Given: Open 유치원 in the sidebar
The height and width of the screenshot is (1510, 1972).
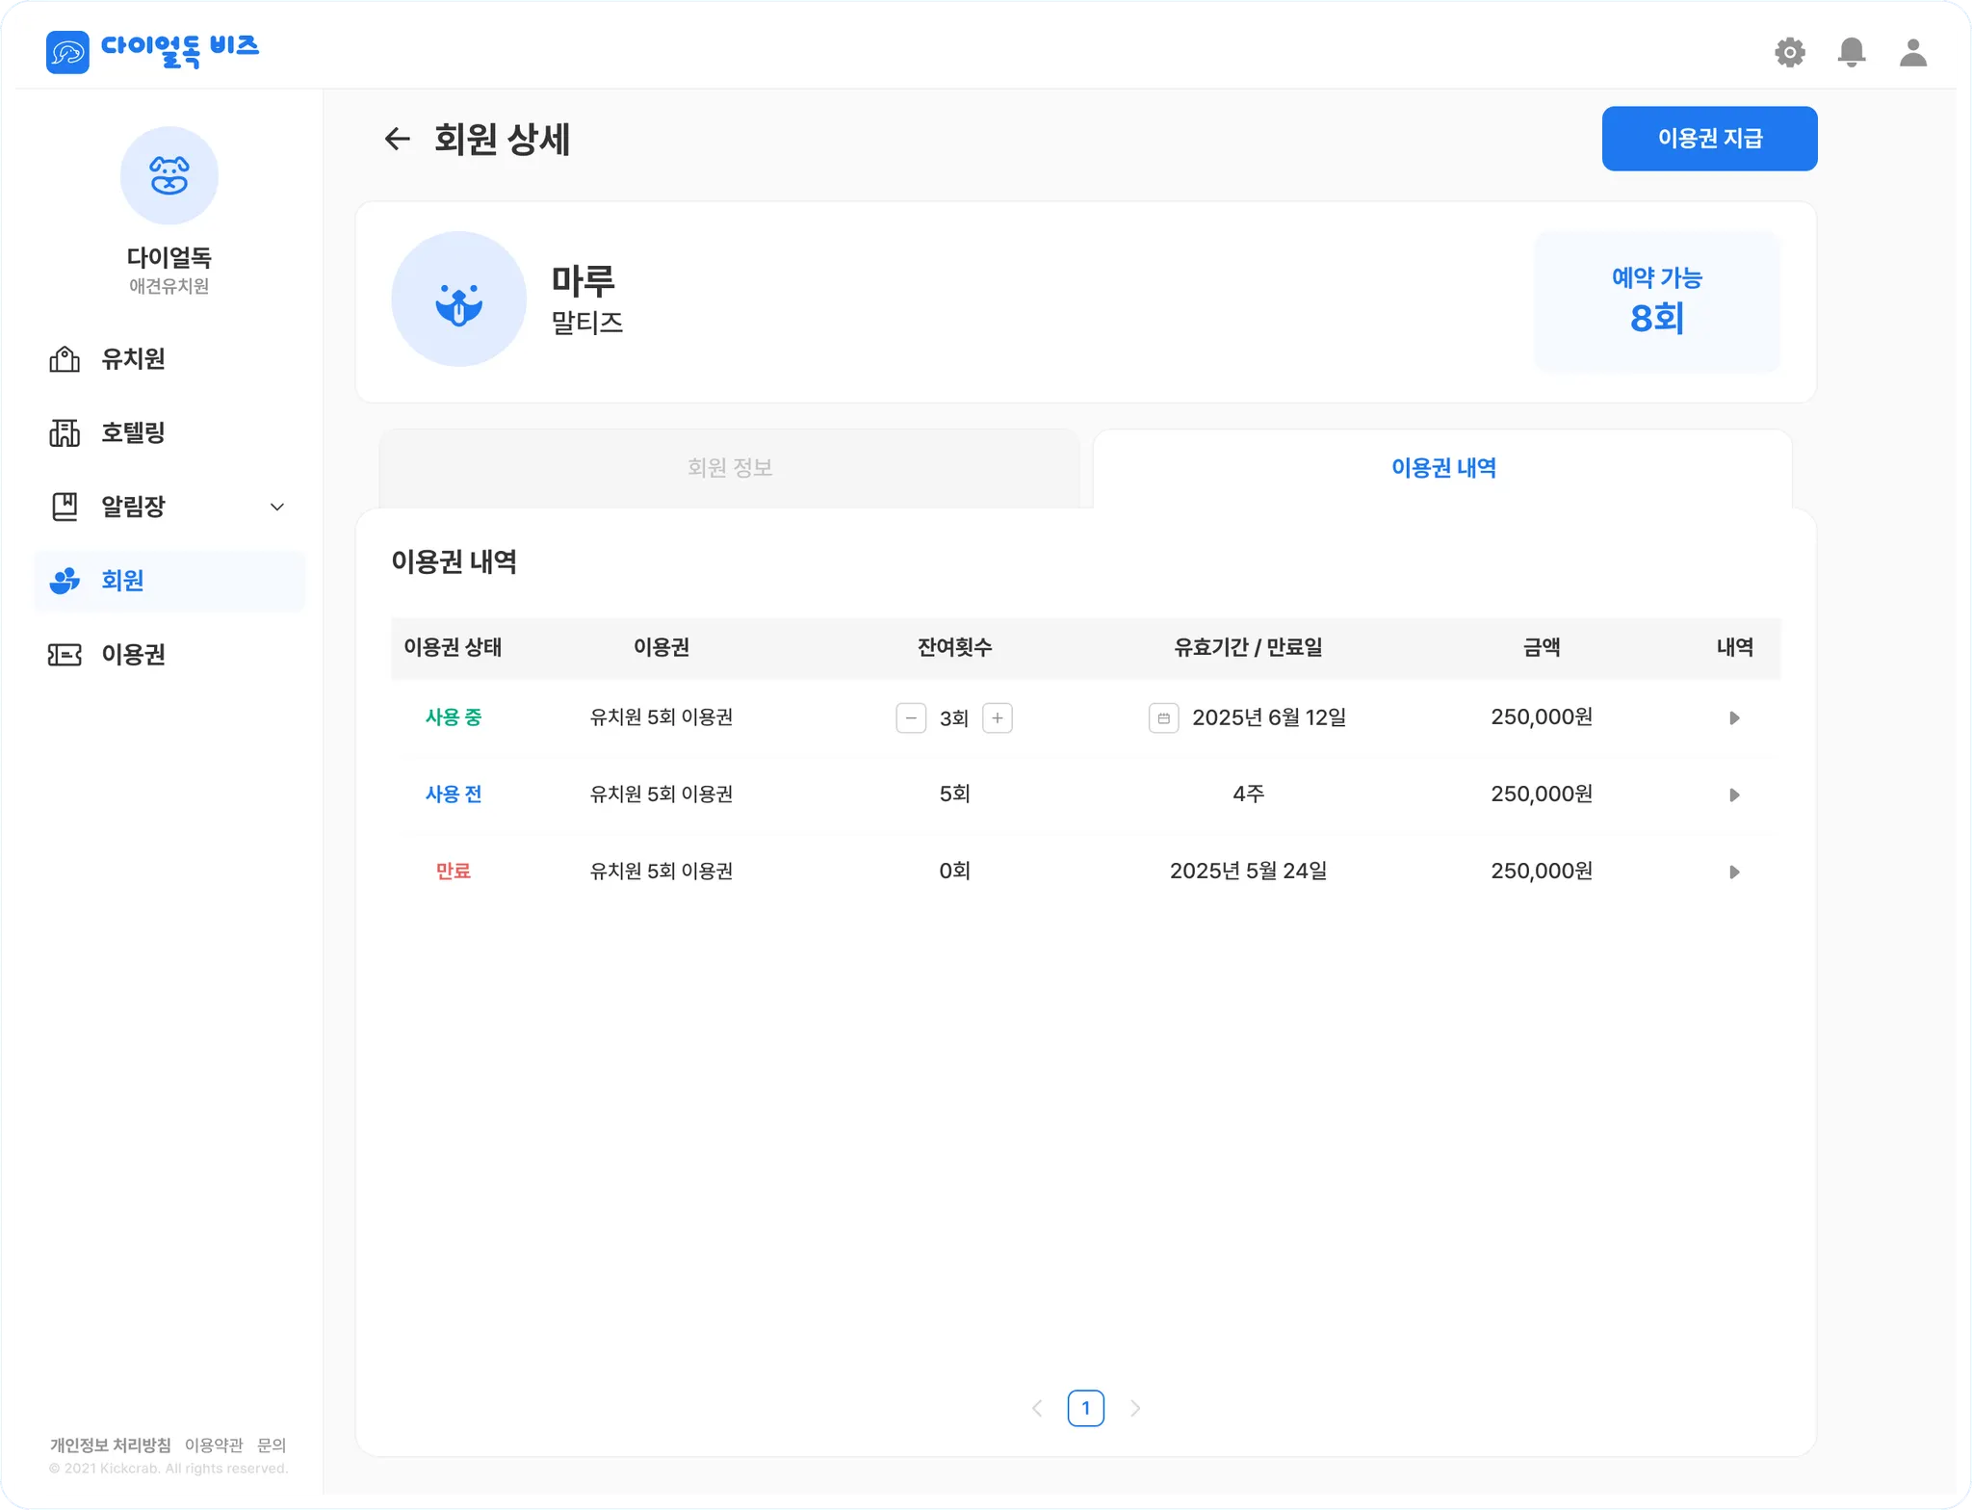Looking at the screenshot, I should click(133, 359).
